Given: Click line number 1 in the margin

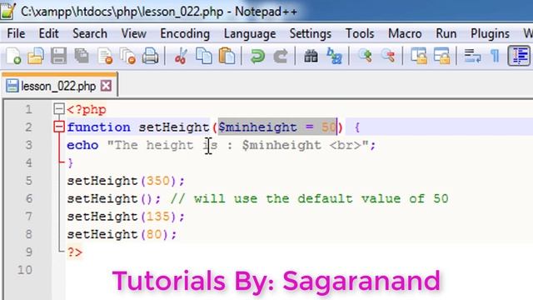Looking at the screenshot, I should click(28, 109).
